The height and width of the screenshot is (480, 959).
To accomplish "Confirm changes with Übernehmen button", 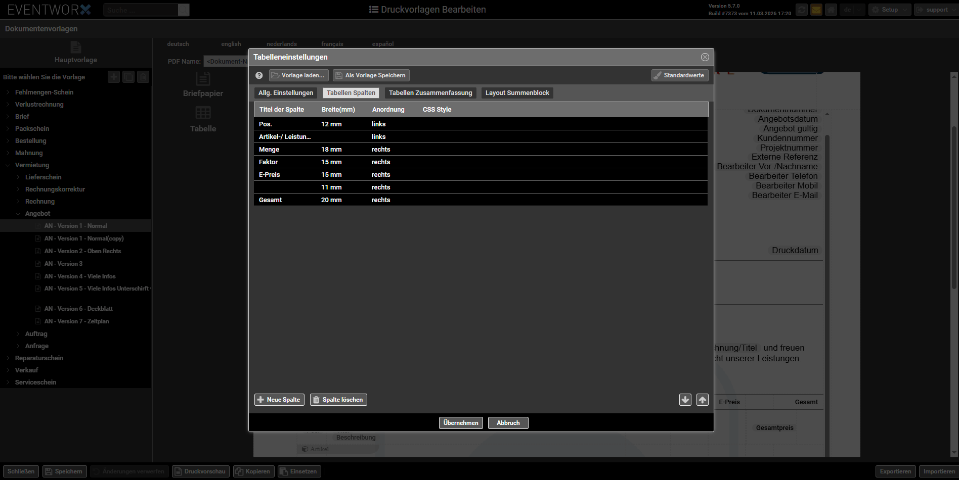I will tap(461, 423).
